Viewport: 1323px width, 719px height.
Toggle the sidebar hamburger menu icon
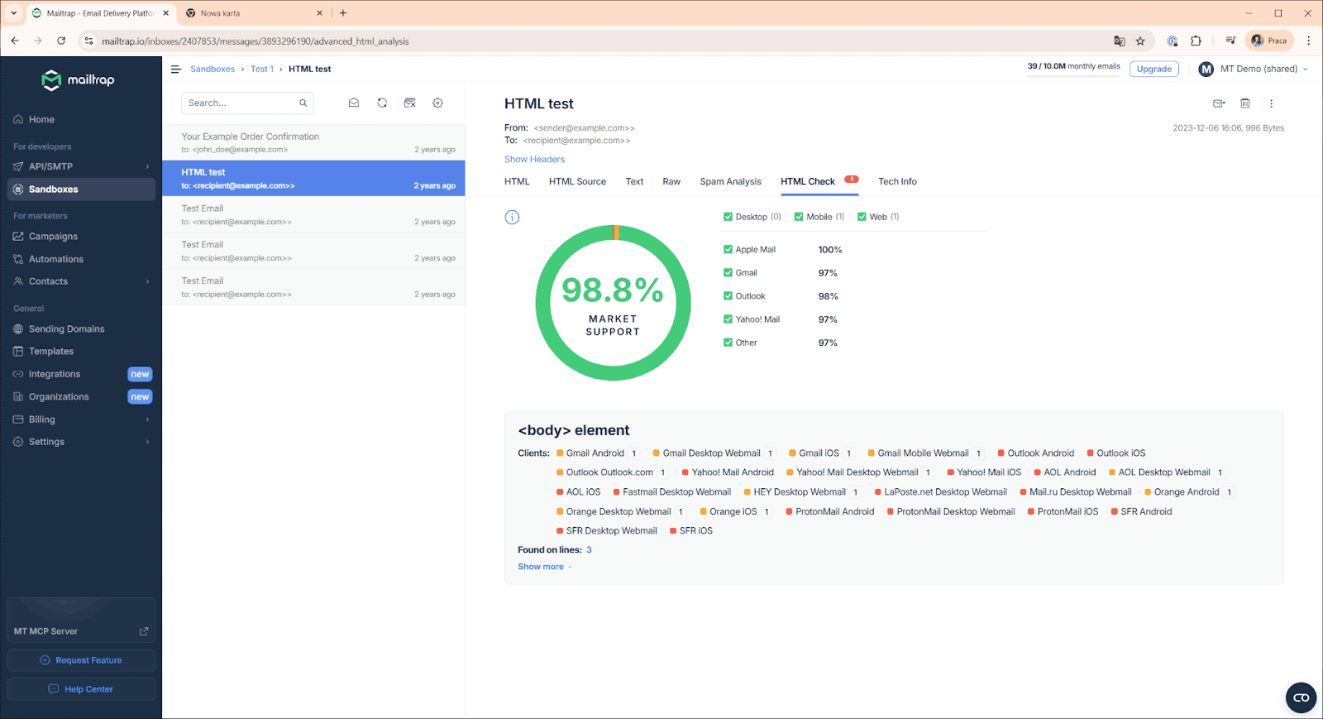(x=175, y=69)
